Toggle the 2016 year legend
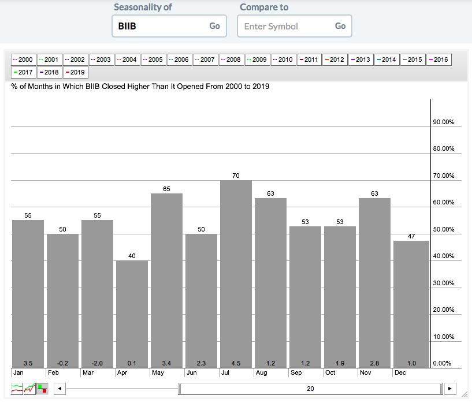 (439, 59)
